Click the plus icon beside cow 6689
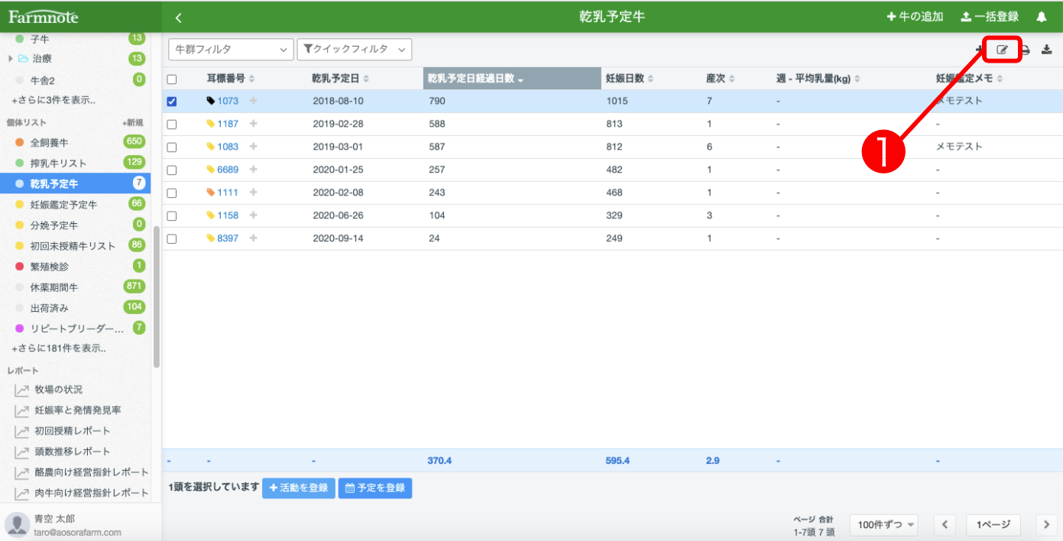Image resolution: width=1063 pixels, height=541 pixels. (254, 170)
